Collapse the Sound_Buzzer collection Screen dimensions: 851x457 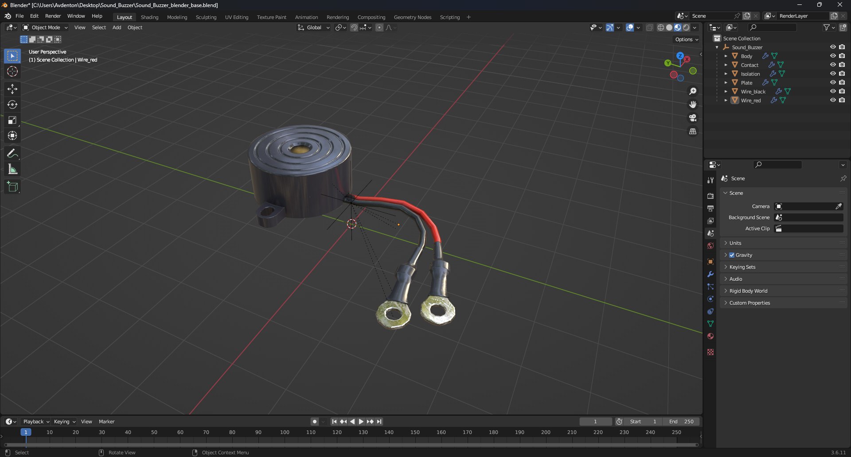717,47
